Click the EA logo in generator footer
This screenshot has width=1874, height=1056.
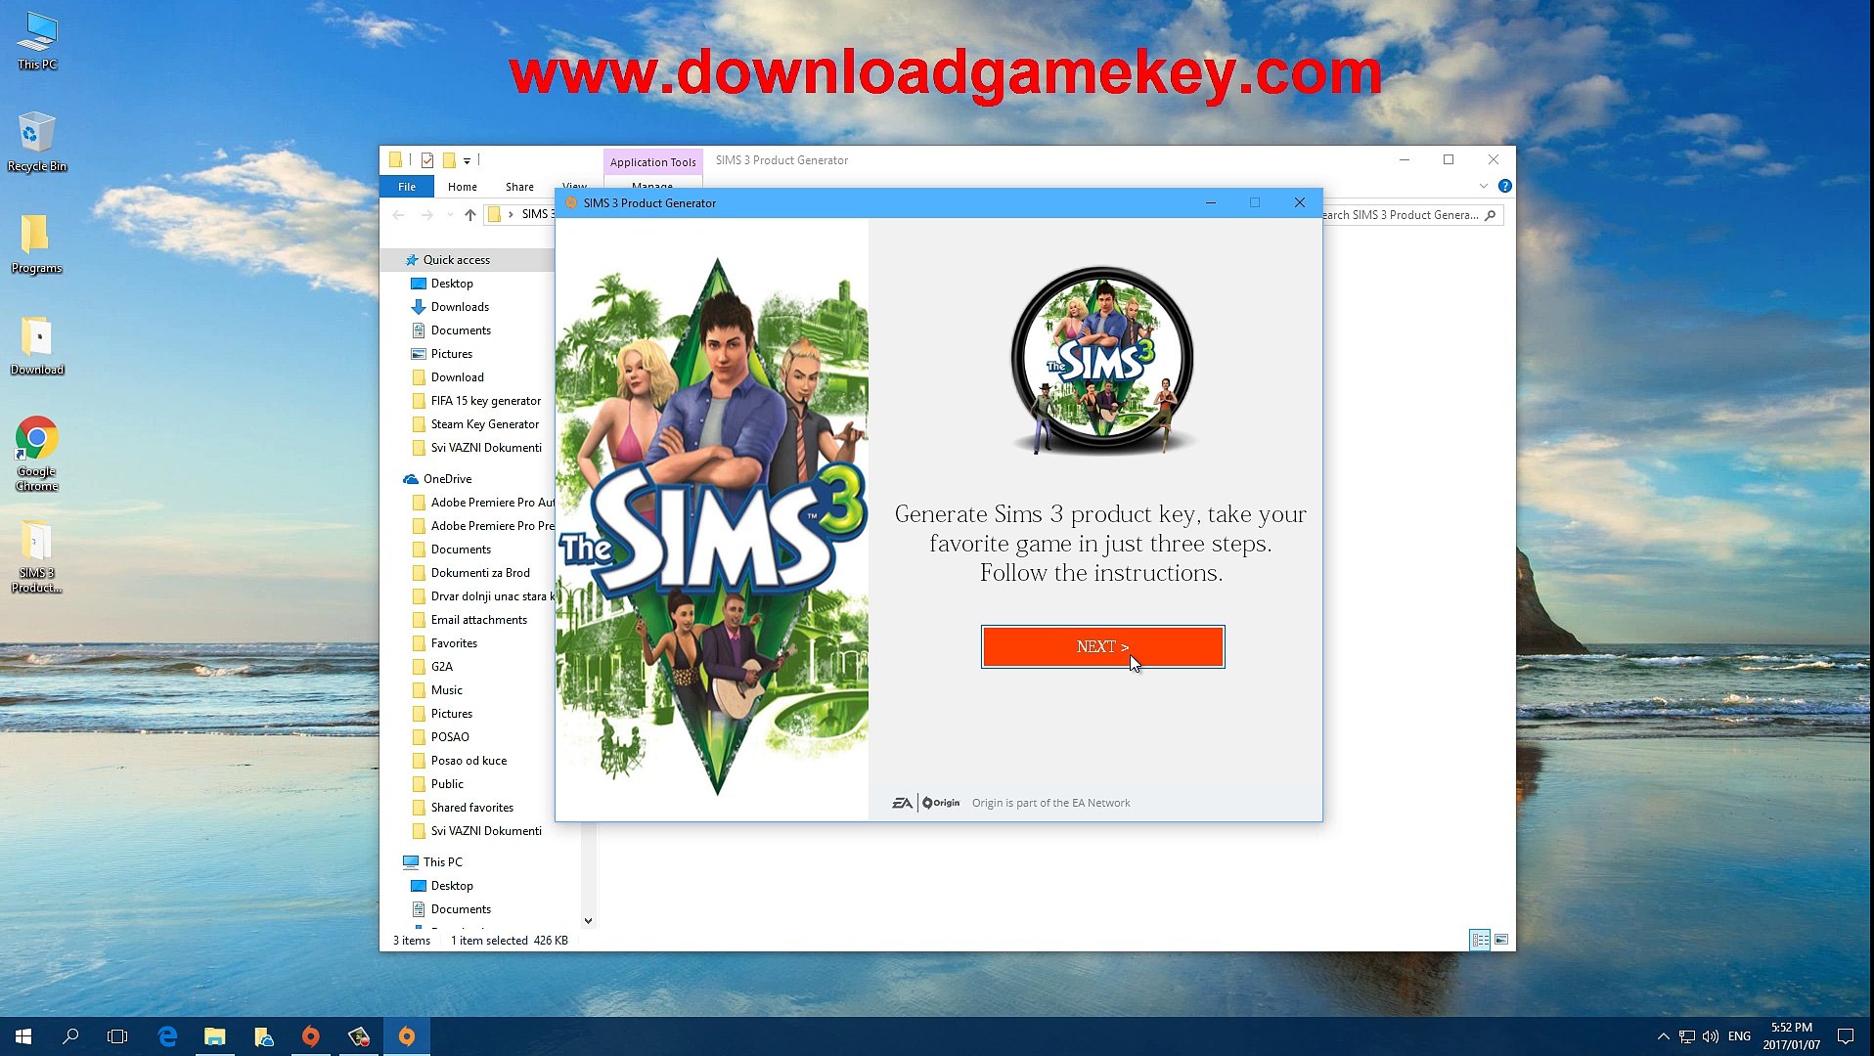(902, 803)
